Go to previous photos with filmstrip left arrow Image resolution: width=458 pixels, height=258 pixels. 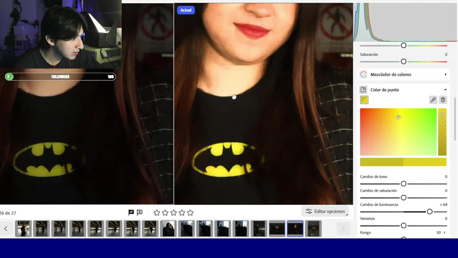point(6,229)
